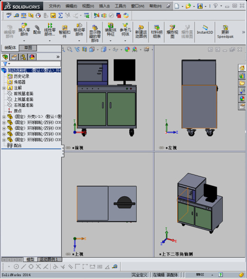This screenshot has height=279, width=247.
Task: Click Apply Scene icon in view toolbar
Action: coord(134,49)
